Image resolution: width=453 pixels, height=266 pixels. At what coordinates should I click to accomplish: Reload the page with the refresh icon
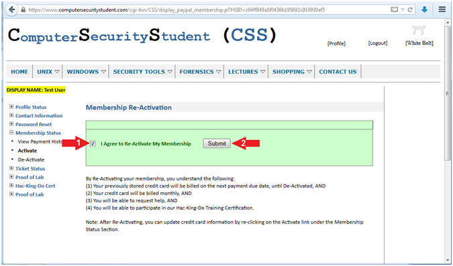[409, 9]
